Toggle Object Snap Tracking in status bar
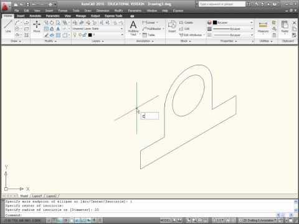The width and height of the screenshot is (299, 224). tap(77, 220)
